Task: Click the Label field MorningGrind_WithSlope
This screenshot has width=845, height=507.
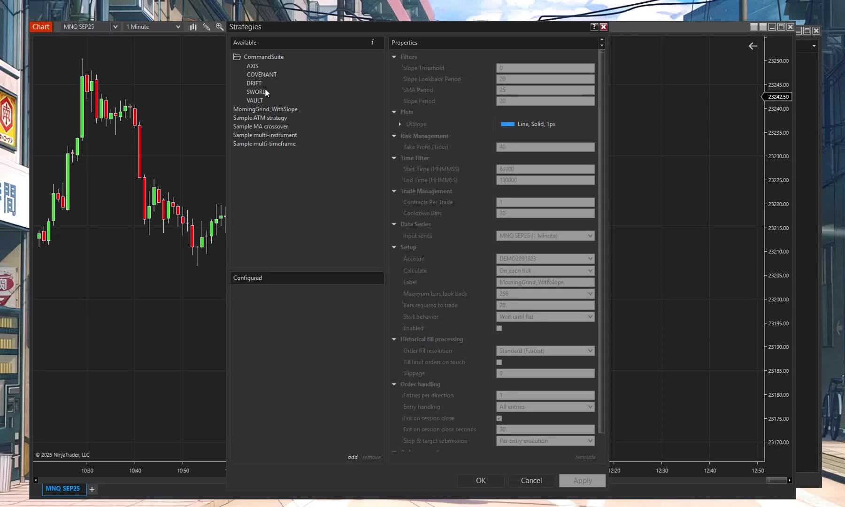Action: [545, 282]
